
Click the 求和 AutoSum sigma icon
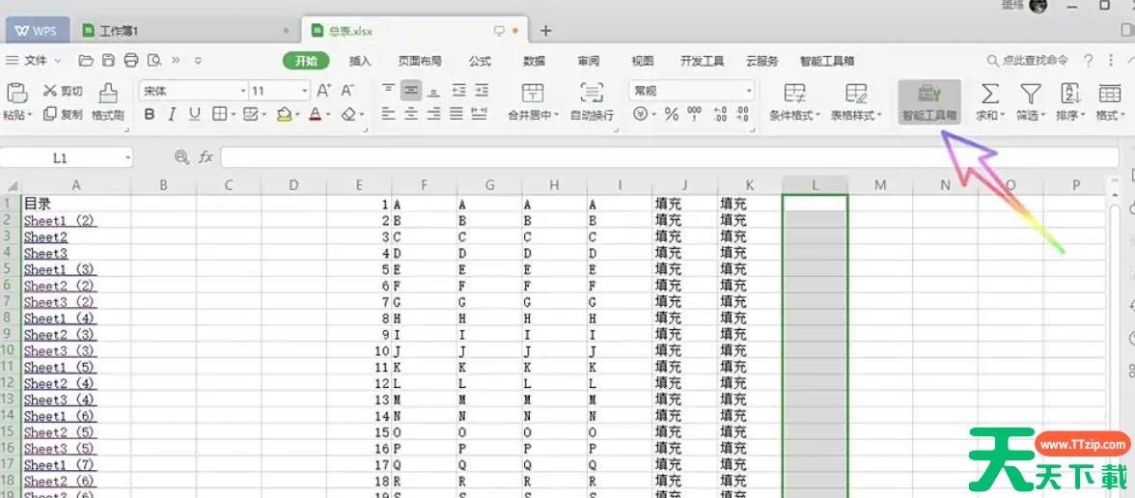(x=989, y=94)
